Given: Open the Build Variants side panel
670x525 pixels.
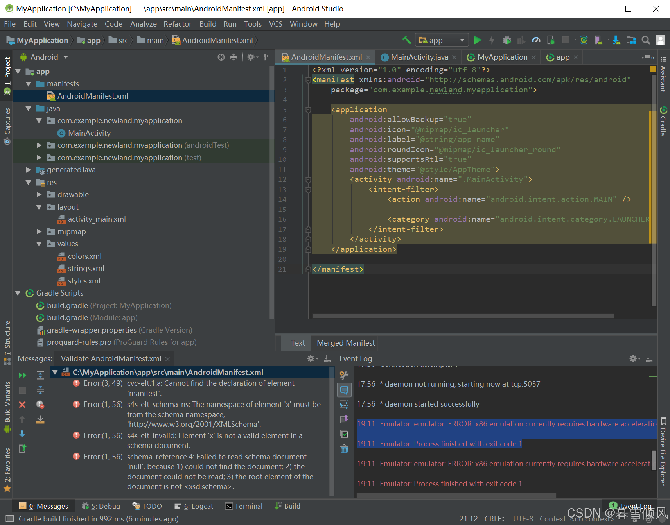Looking at the screenshot, I should [7, 407].
